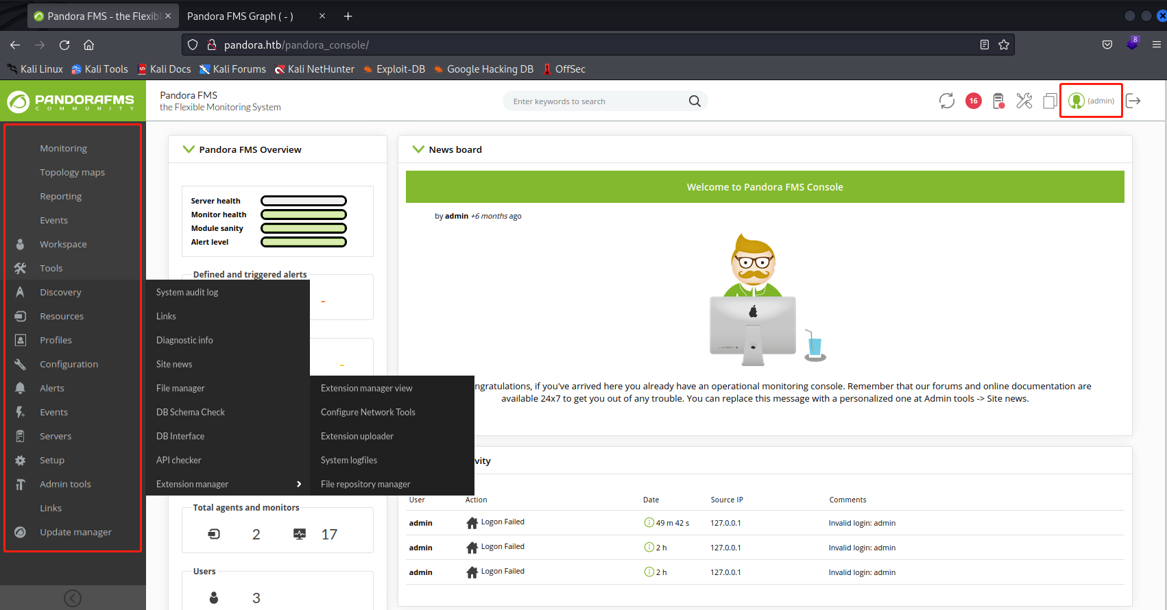
Task: Open the admin user profile icon
Action: pos(1076,101)
